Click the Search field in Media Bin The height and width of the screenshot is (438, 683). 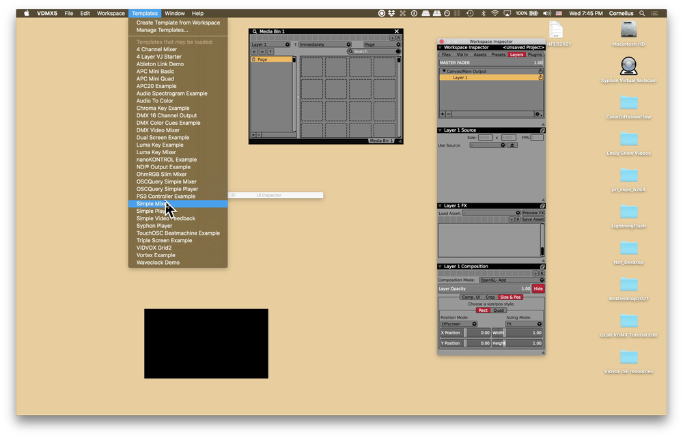pos(374,51)
